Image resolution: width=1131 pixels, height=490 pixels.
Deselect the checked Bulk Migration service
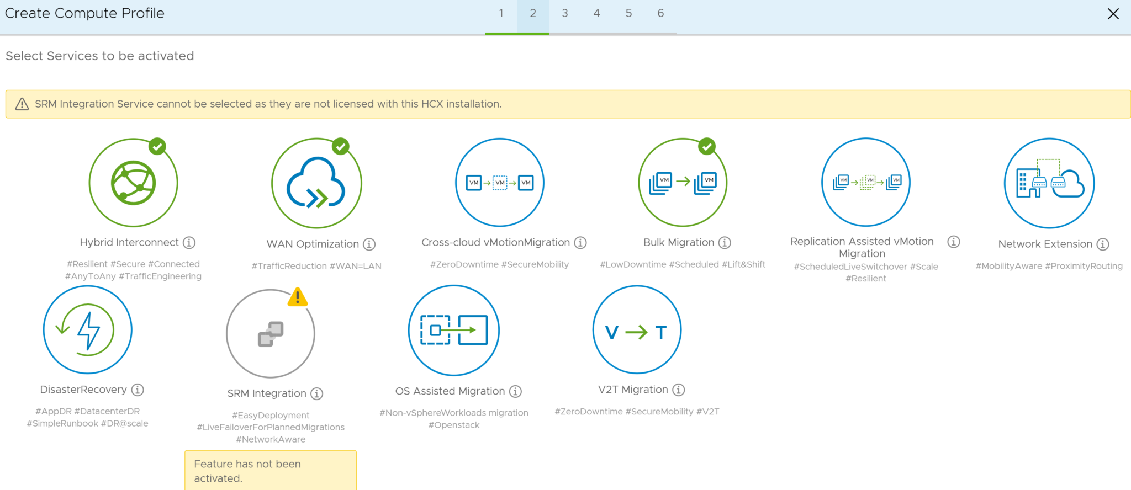click(x=683, y=183)
